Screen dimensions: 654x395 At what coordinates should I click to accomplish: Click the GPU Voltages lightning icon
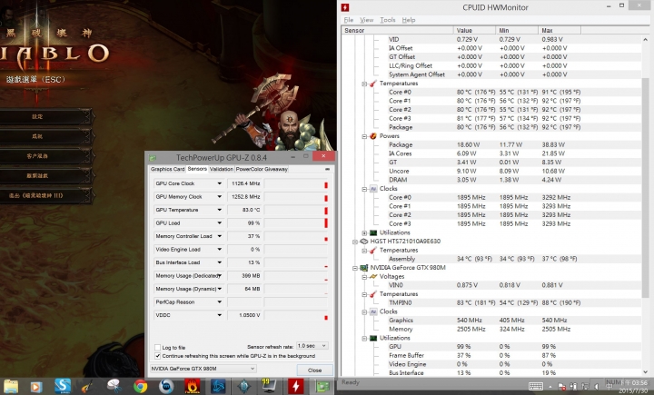click(x=373, y=277)
